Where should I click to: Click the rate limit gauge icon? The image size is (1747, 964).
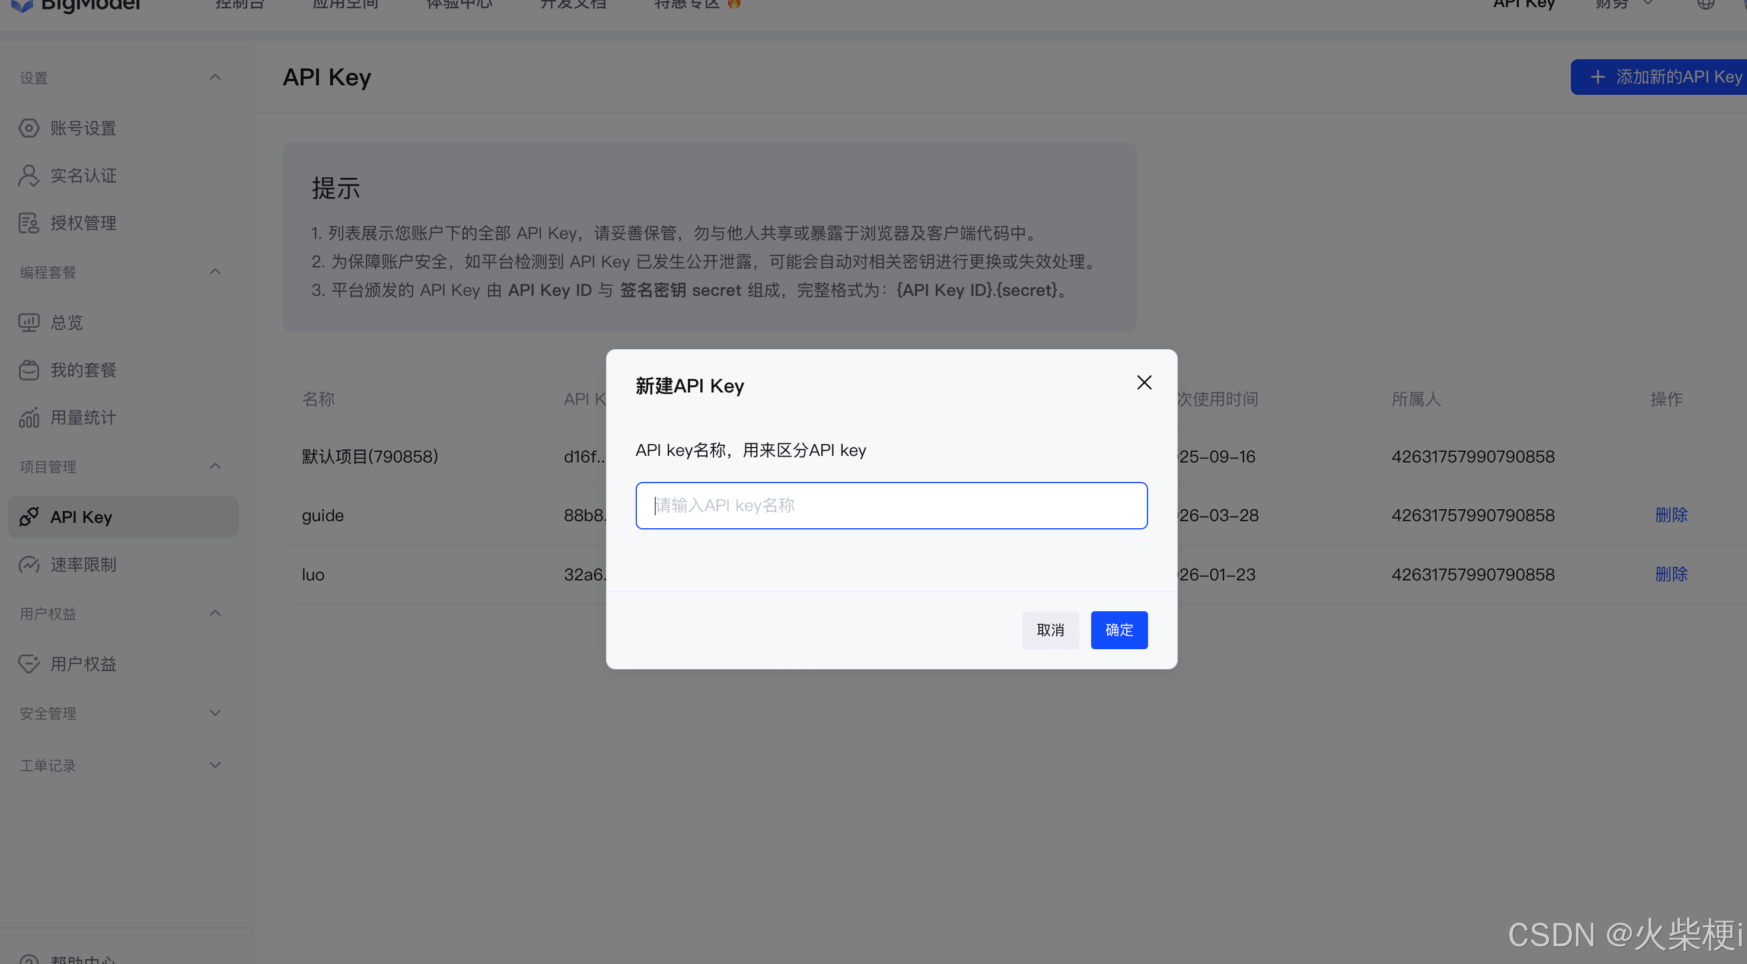tap(28, 565)
